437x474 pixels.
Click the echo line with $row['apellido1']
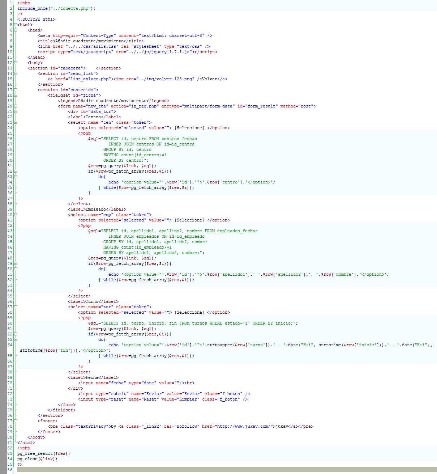coord(249,274)
